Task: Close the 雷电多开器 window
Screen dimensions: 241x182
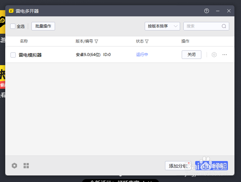Action: [229, 11]
